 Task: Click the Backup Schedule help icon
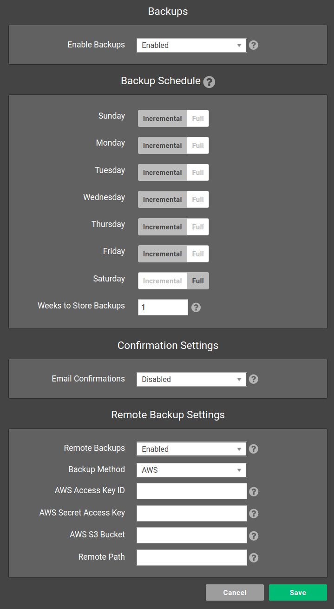coord(209,82)
